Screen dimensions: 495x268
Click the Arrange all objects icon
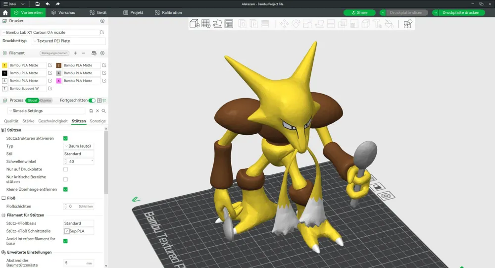[x=229, y=24]
